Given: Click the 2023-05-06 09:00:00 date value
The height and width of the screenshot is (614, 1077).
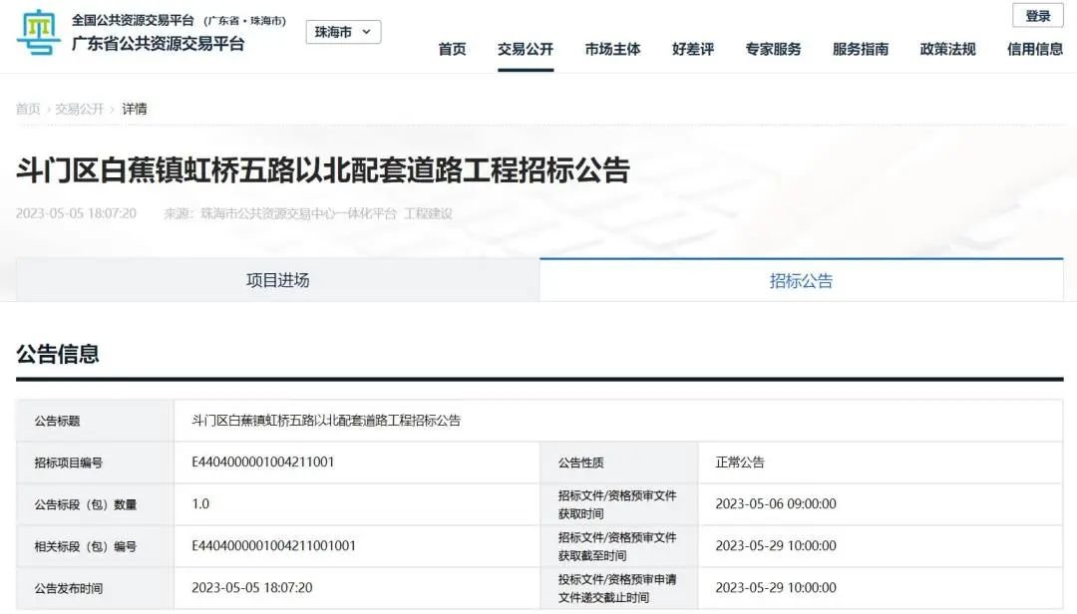Looking at the screenshot, I should 776,504.
